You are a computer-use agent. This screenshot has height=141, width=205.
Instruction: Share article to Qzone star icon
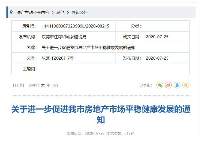click(186, 85)
